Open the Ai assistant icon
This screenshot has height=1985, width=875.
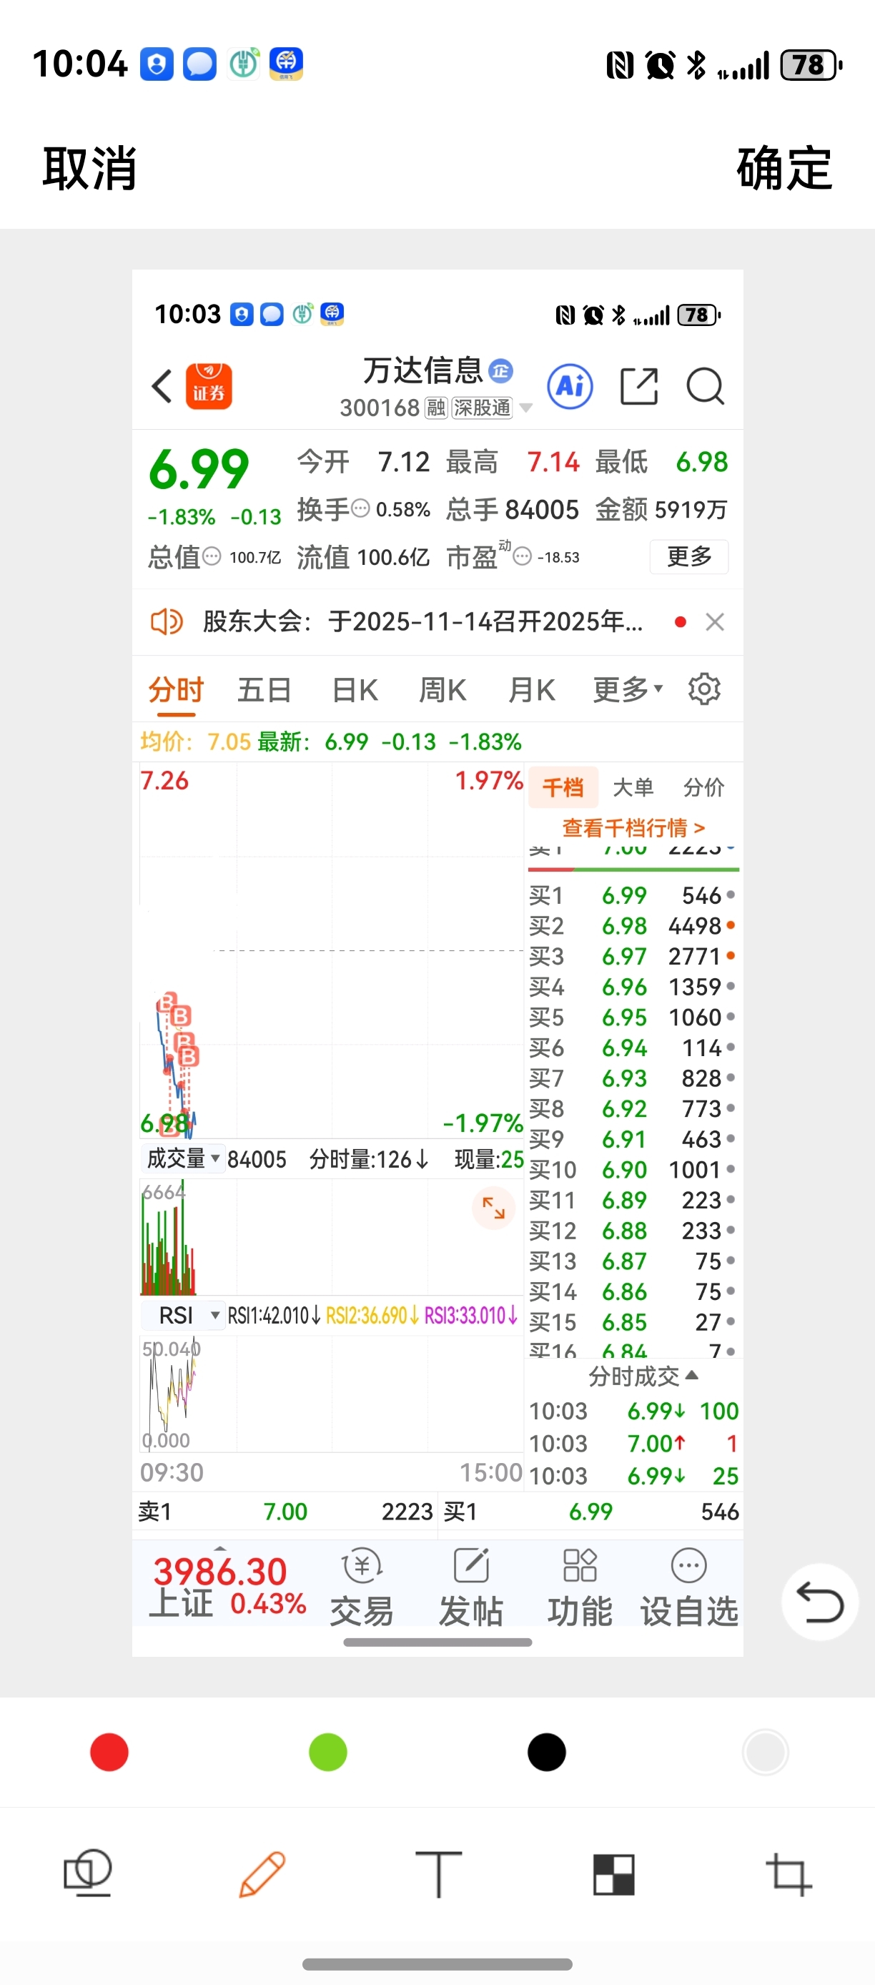coord(570,386)
